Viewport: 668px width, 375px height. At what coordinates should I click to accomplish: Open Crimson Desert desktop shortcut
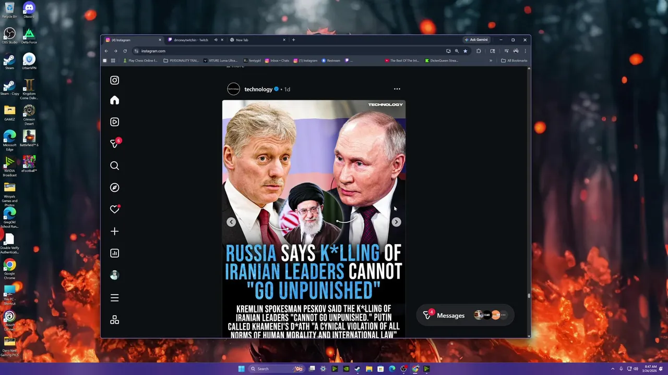tap(29, 115)
